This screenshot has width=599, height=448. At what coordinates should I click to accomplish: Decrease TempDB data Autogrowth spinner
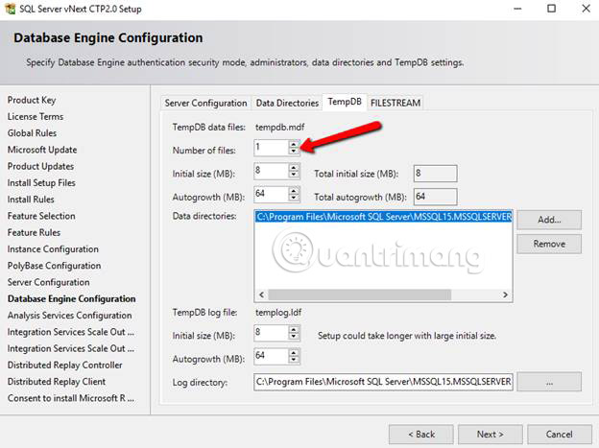tap(294, 198)
